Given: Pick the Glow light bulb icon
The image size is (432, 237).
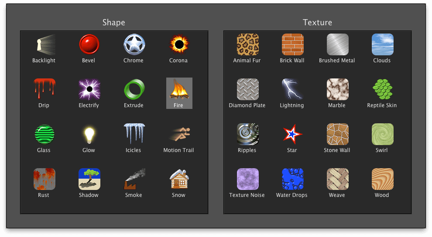Looking at the screenshot, I should [x=89, y=135].
